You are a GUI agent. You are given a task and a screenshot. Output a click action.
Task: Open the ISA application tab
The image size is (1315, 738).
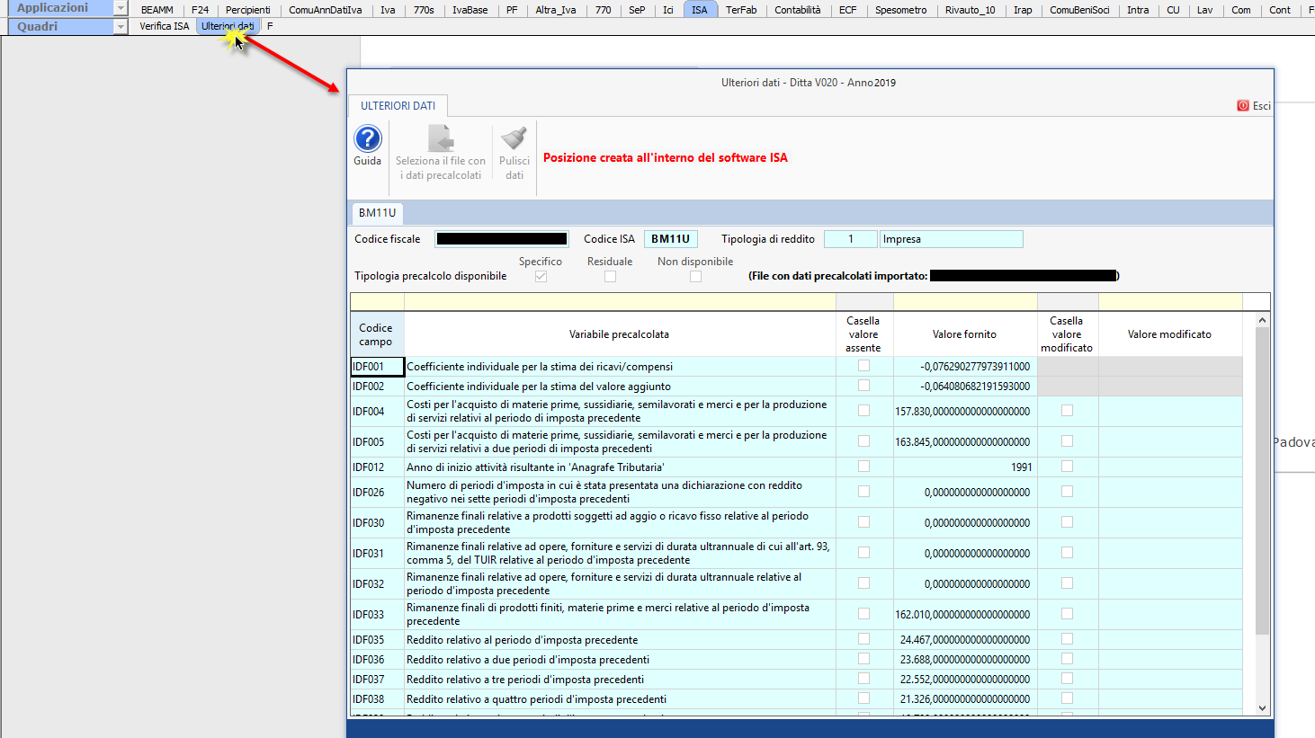(x=699, y=10)
